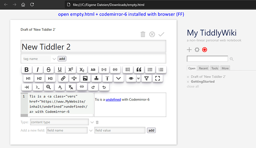256x148 pixels.
Task: Click the sidebar search input field
Action: [207, 59]
